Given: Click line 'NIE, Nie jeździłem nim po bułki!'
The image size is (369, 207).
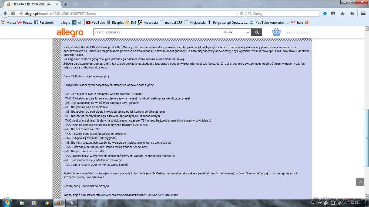Looking at the screenshot, I should tap(84, 151).
